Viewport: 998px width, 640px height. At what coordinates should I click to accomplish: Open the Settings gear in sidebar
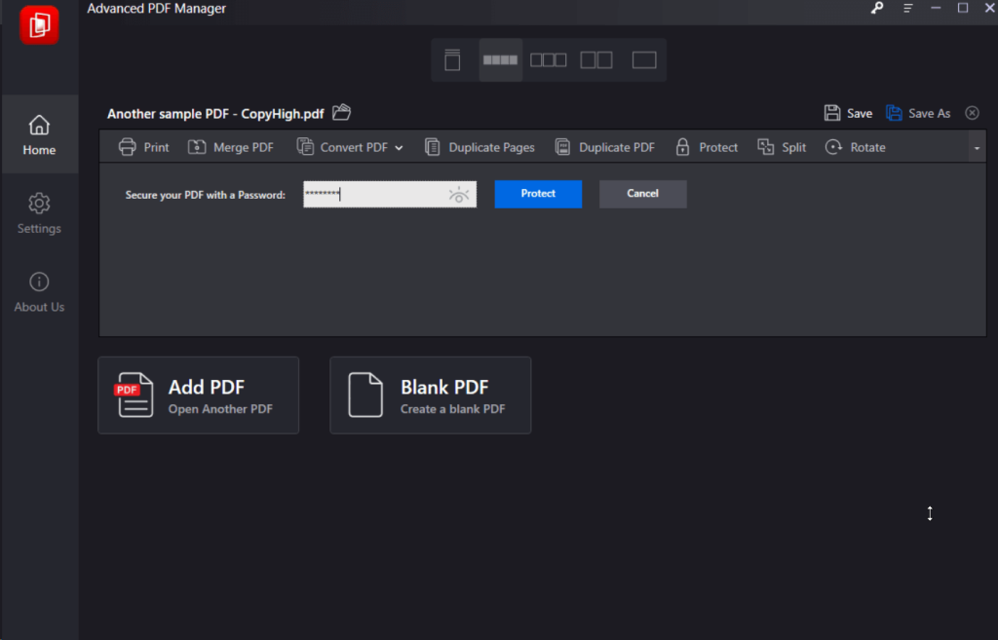[x=39, y=213]
